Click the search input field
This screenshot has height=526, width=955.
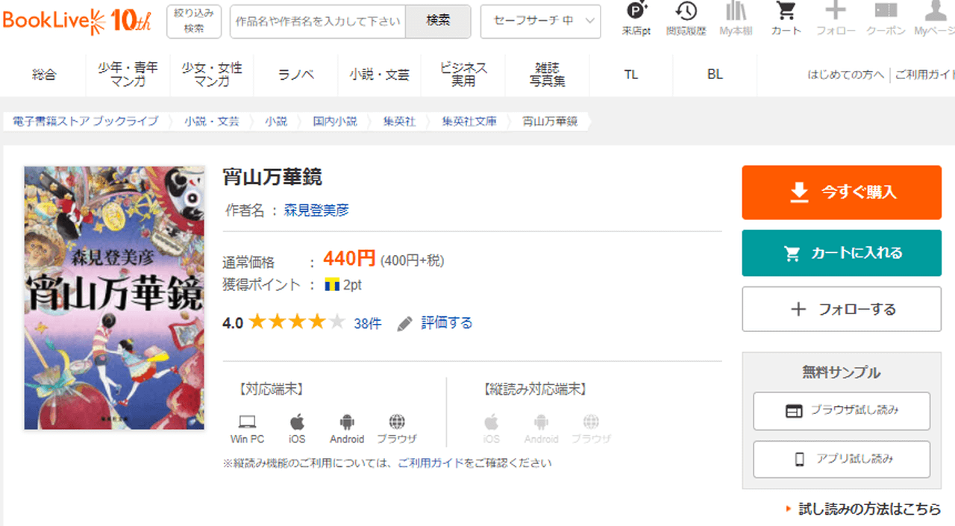coord(318,21)
